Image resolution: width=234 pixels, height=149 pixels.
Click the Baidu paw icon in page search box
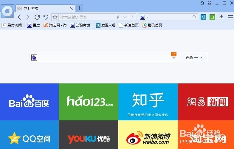click(34, 58)
